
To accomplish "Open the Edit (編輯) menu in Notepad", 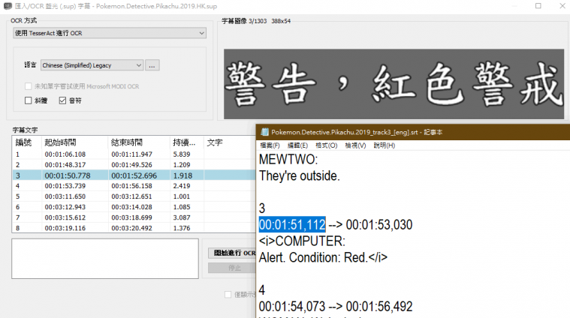I will click(x=297, y=145).
